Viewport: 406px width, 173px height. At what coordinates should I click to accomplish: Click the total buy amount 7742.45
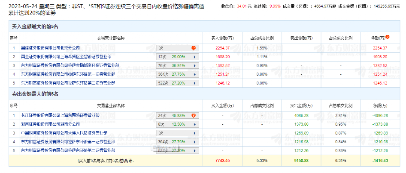tap(222, 161)
